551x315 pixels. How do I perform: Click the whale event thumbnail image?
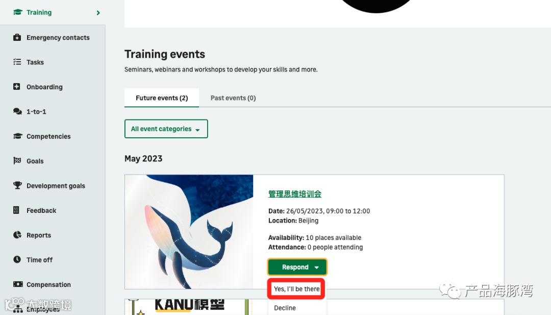coord(189,232)
